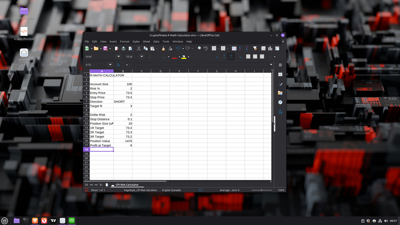Screen dimensions: 400x225
Task: Click the Redo arrow icon
Action: tap(187, 49)
